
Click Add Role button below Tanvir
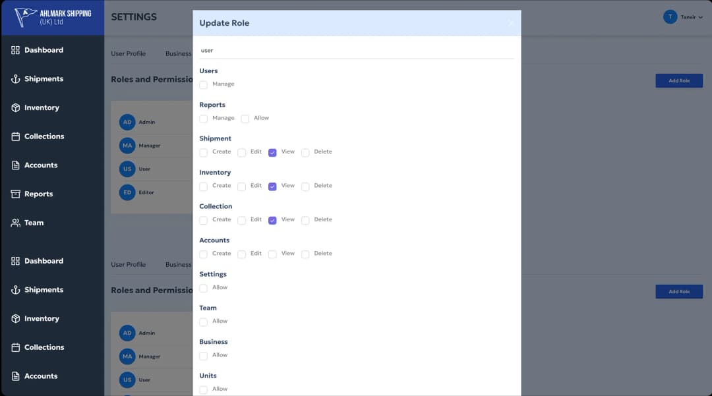678,80
